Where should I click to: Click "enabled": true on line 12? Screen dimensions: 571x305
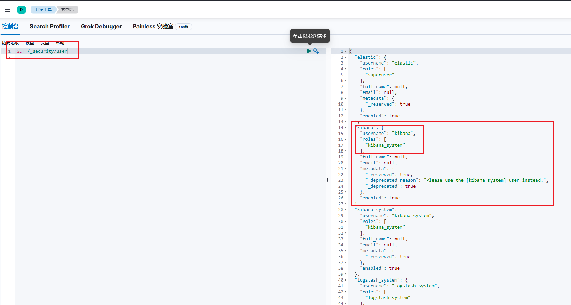tap(380, 116)
